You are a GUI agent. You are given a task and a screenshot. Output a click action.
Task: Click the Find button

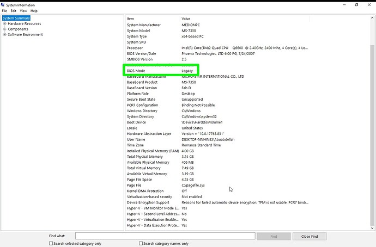tap(274, 236)
